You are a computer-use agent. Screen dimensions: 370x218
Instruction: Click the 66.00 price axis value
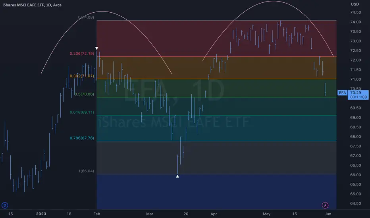point(355,175)
